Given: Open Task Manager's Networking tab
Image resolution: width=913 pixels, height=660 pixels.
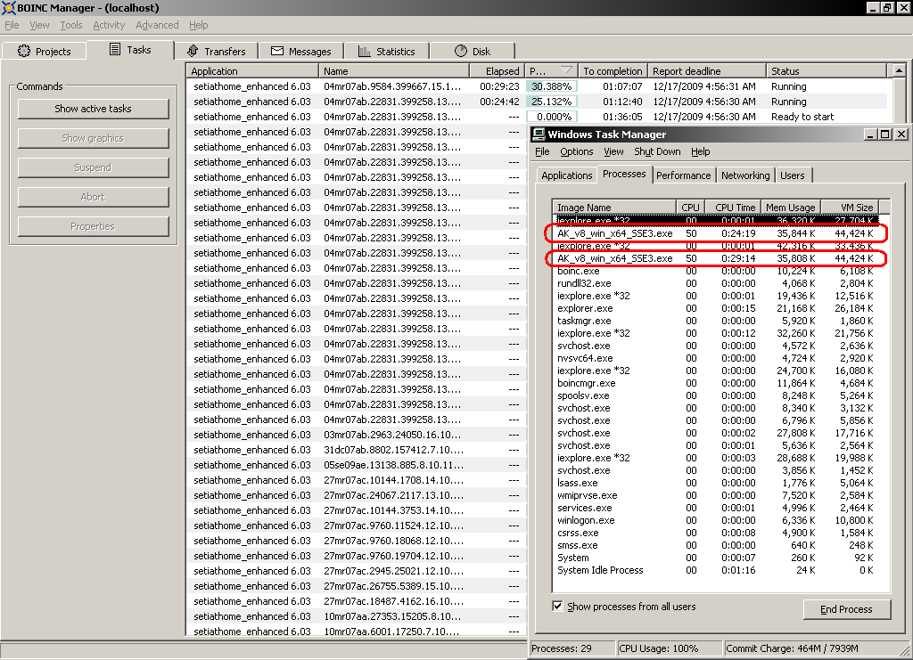Looking at the screenshot, I should (745, 175).
